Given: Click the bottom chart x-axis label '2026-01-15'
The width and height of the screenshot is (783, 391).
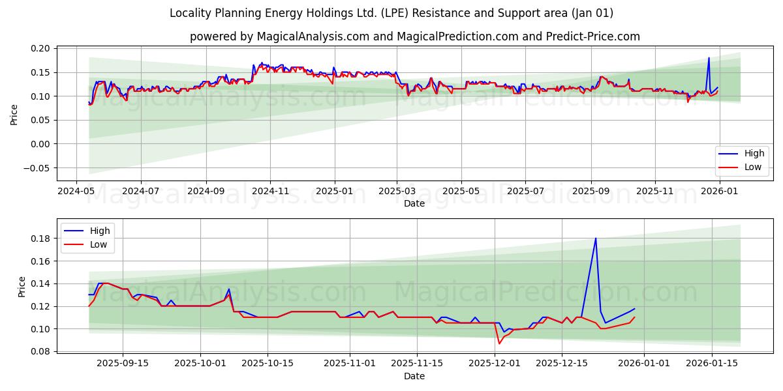Looking at the screenshot, I should (712, 364).
